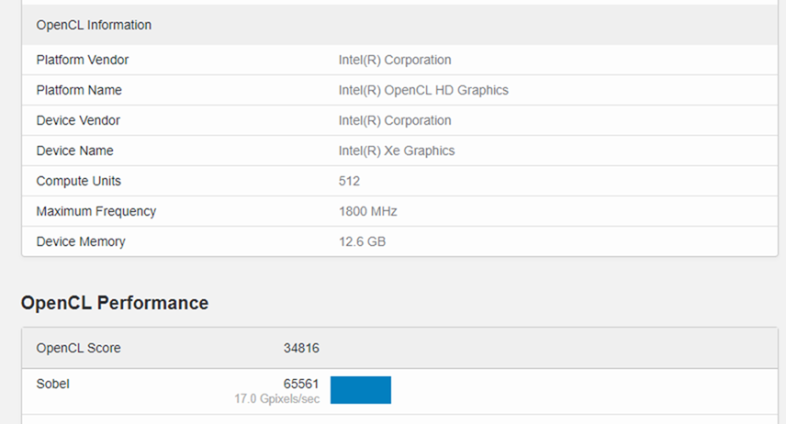786x424 pixels.
Task: Click the Platform Vendor label
Action: (82, 60)
